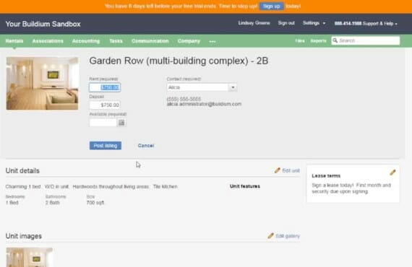Click the Post listing button
412x267 pixels.
coord(106,146)
